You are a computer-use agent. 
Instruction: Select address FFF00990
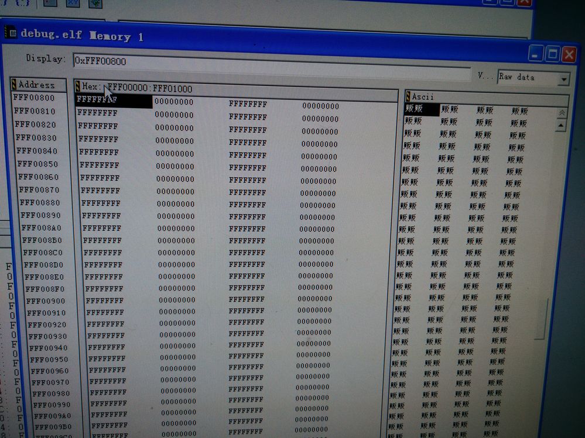52,405
